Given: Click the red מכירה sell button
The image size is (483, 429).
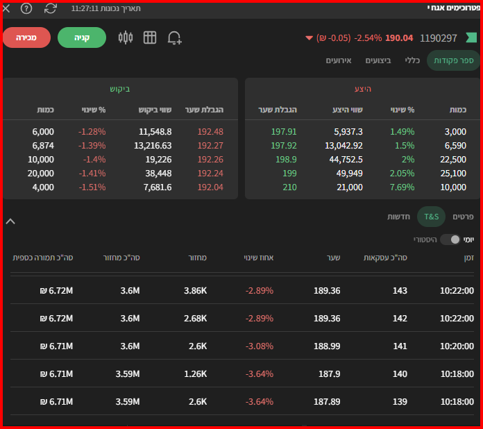Looking at the screenshot, I should pyautogui.click(x=26, y=37).
